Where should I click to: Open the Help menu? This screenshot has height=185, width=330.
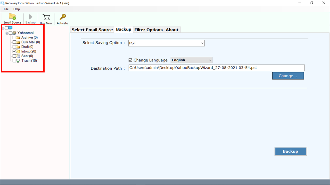click(x=16, y=9)
